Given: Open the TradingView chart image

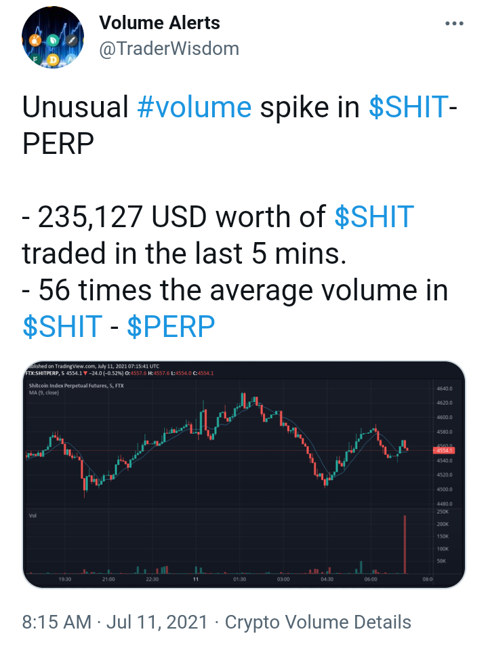Looking at the screenshot, I should tap(244, 475).
